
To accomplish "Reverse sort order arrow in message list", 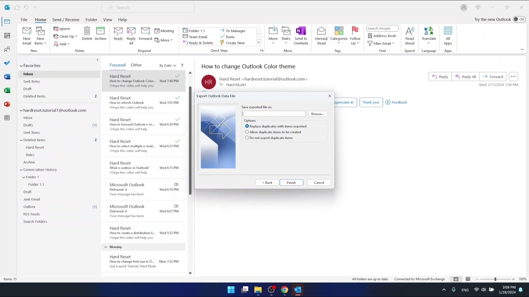I will pos(182,66).
